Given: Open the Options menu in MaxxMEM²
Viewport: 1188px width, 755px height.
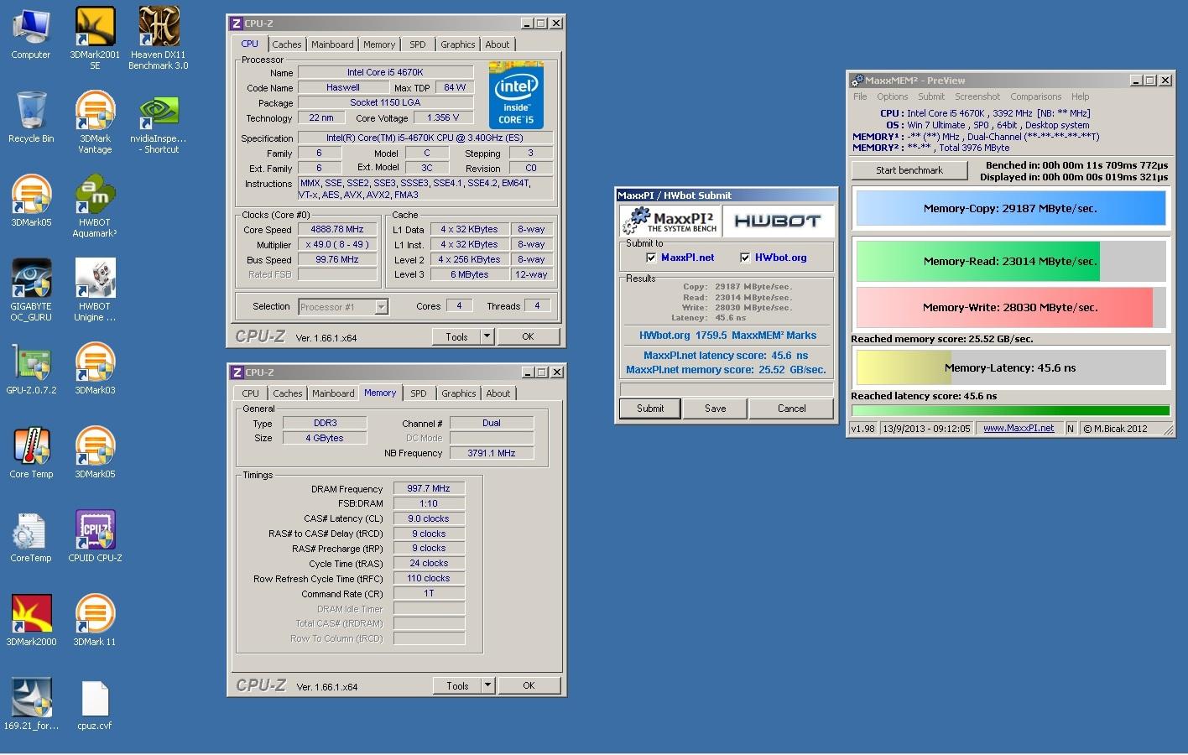Looking at the screenshot, I should [x=893, y=96].
